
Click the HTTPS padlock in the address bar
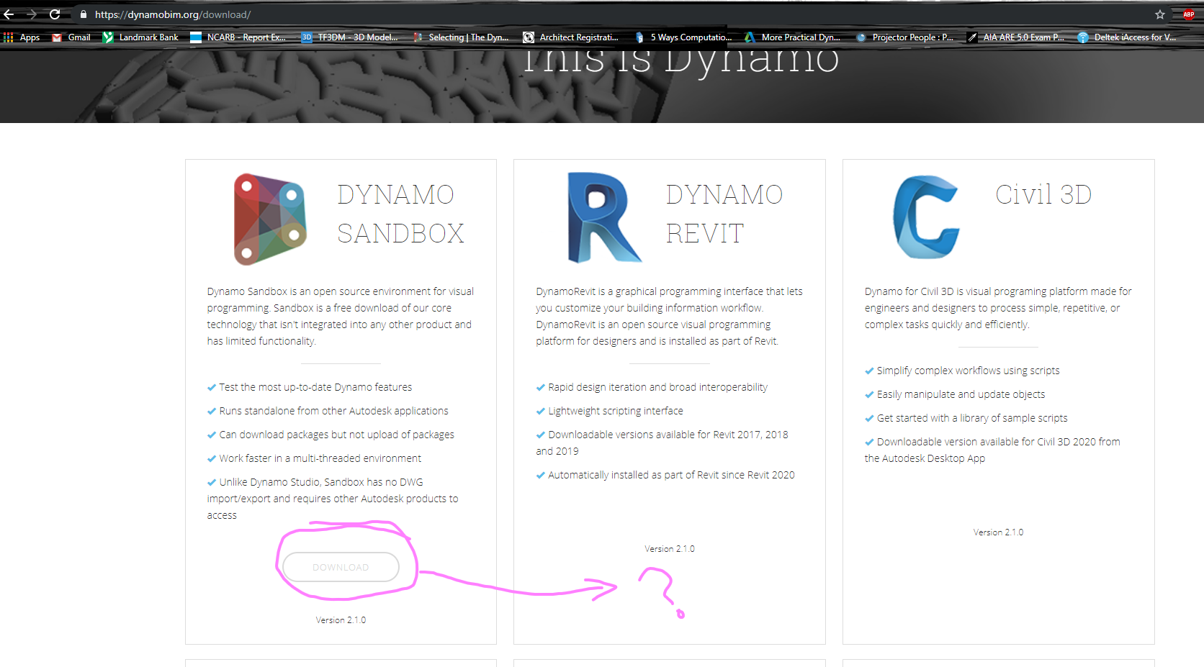(x=83, y=14)
